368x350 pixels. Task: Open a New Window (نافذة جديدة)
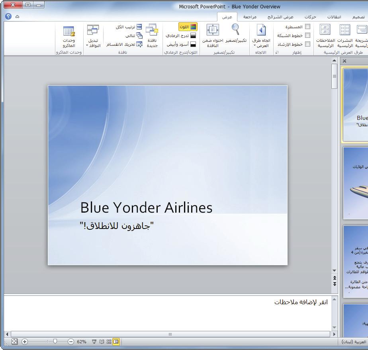coord(152,36)
